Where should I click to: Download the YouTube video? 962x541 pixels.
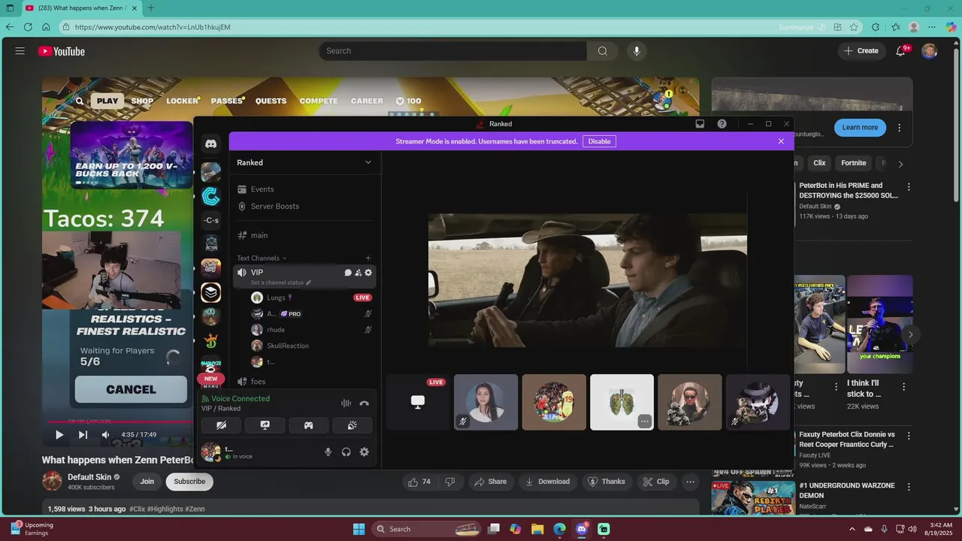pos(547,482)
